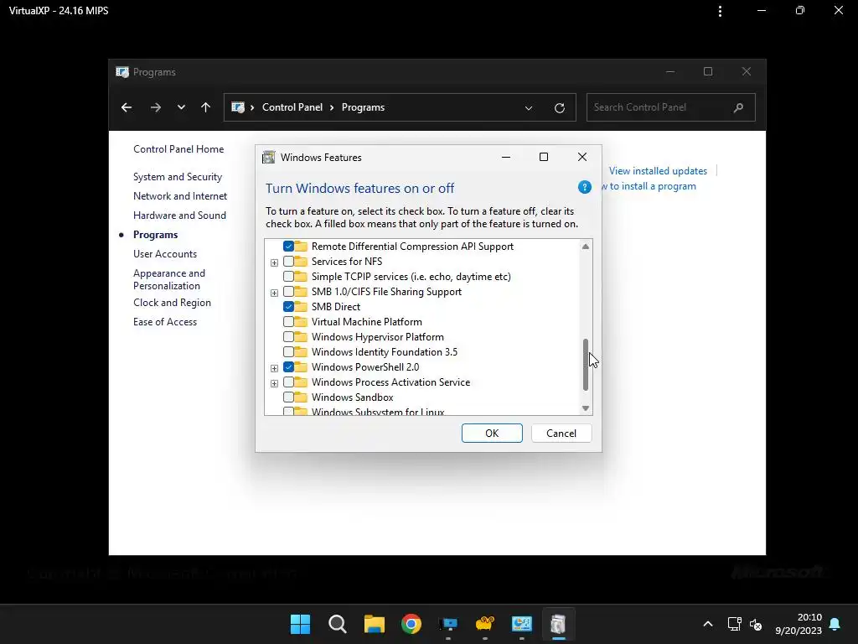Click Programs in the breadcrumb path

[363, 107]
